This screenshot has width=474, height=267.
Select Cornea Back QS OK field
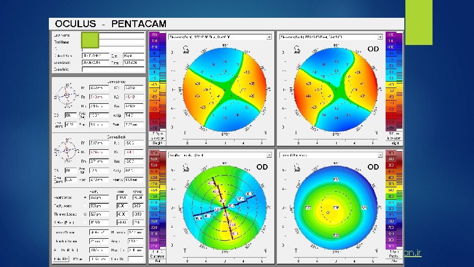(71, 171)
